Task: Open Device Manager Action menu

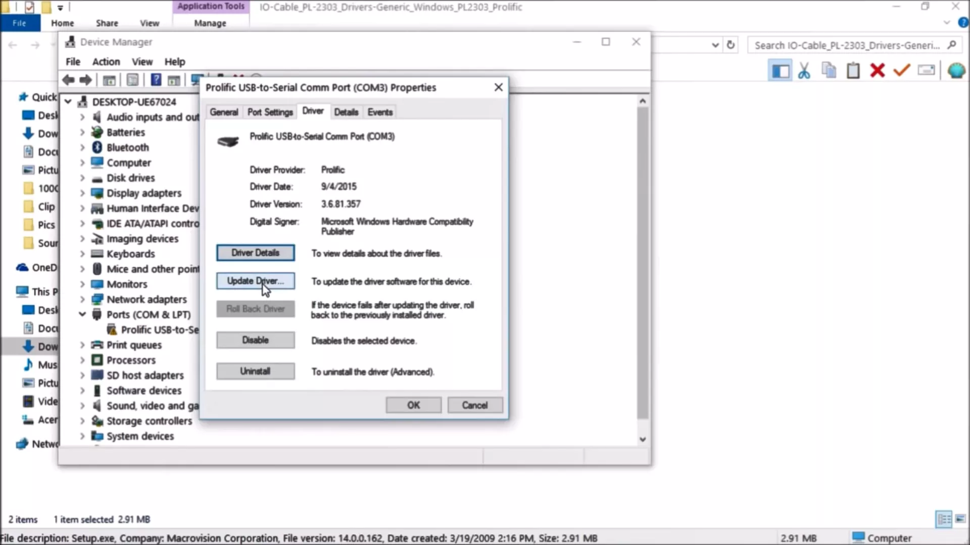Action: point(106,62)
